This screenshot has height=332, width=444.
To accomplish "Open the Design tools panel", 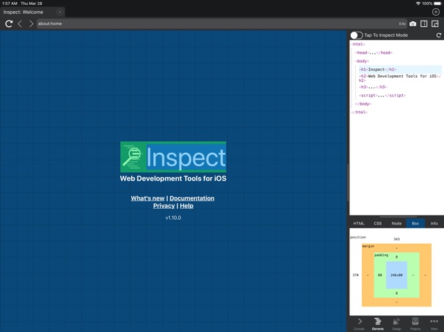I will (x=396, y=323).
